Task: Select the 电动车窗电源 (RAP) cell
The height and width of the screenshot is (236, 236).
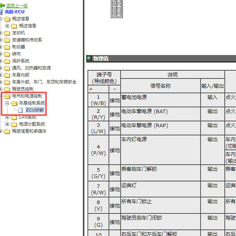Action: [x=160, y=128]
